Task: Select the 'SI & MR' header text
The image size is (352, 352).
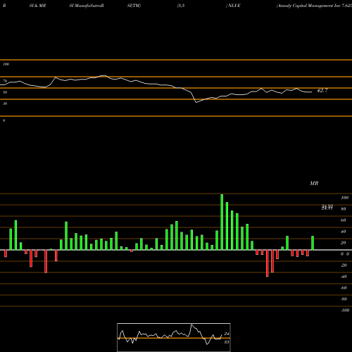Action: pos(37,6)
